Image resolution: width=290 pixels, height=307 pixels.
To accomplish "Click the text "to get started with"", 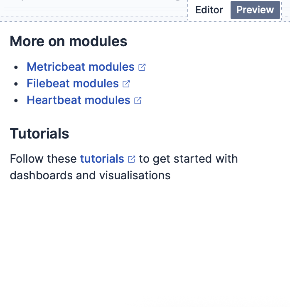I will [x=188, y=159].
